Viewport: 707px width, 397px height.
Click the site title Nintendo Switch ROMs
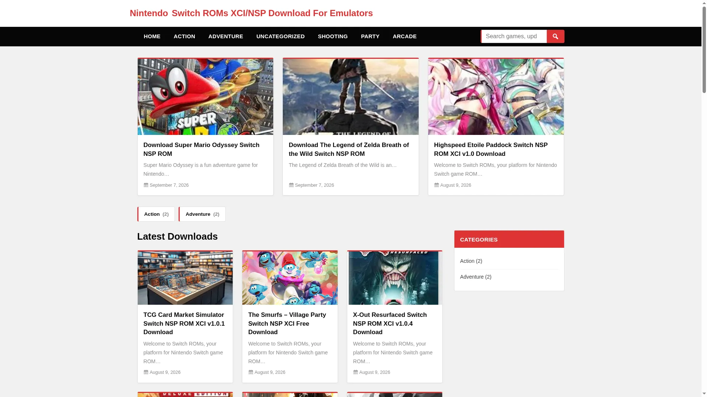[x=251, y=13]
